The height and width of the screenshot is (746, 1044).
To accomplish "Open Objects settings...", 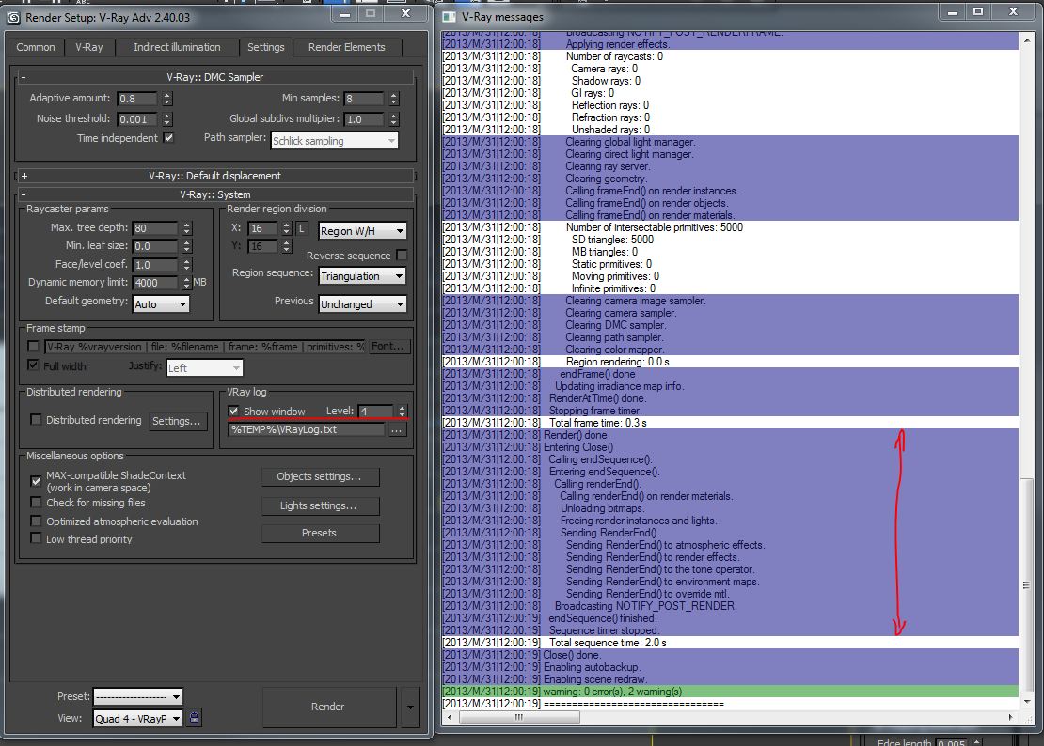I will click(x=320, y=476).
